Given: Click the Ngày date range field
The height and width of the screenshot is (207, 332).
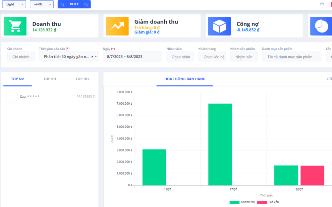Looking at the screenshot, I should (132, 57).
